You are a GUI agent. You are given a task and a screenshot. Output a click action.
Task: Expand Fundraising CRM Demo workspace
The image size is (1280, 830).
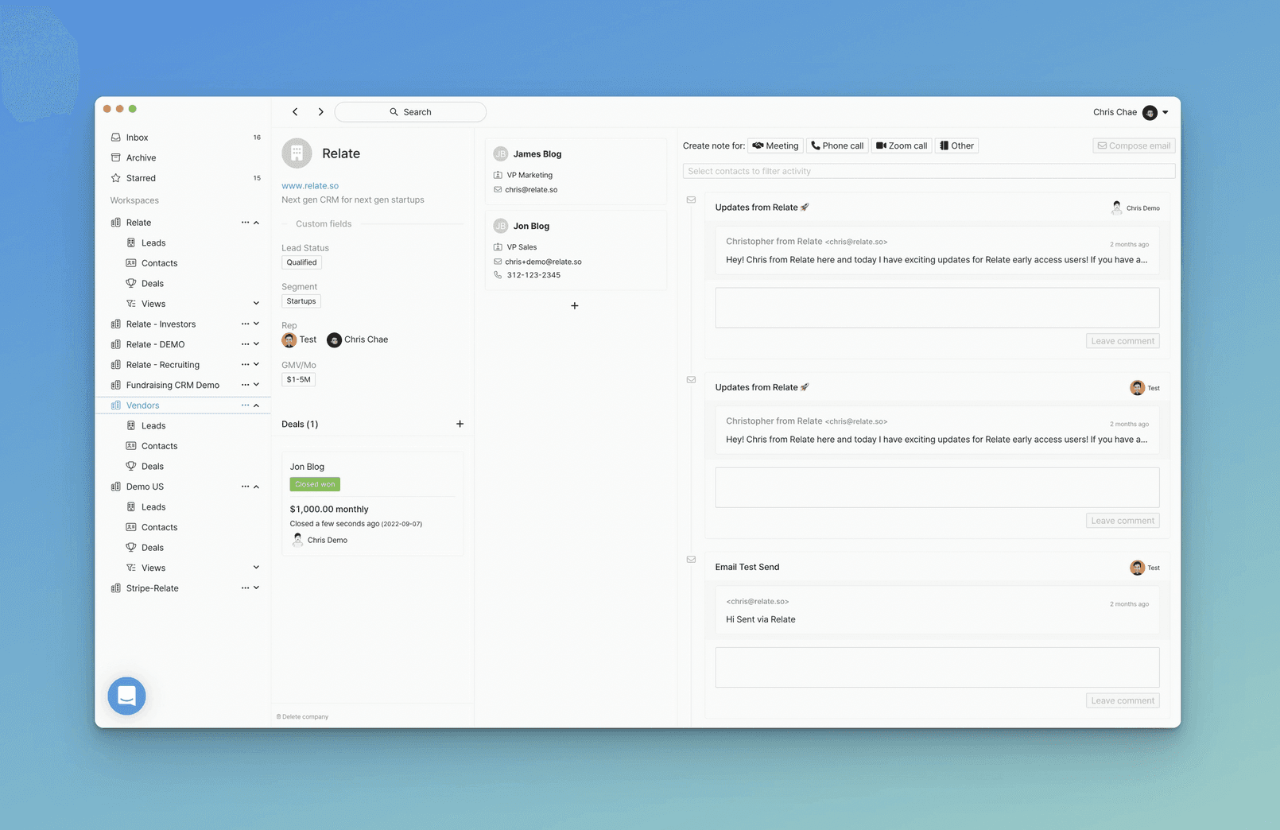(x=256, y=385)
